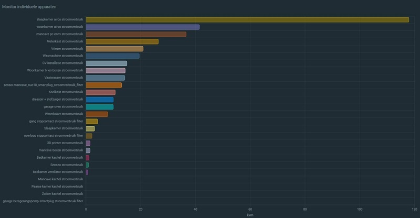Click the CV installatie stroomverbruik bar

107,63
